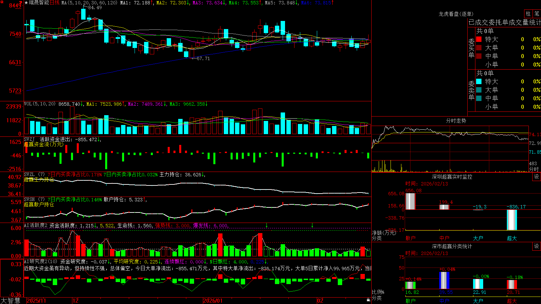Click the 199.4 中户 bar in 实时监控
The height and width of the screenshot is (304, 541).
(x=444, y=207)
